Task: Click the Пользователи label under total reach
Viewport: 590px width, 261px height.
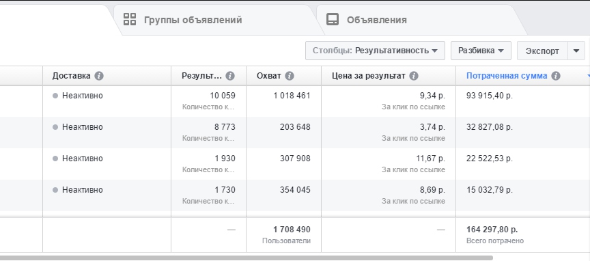Action: pyautogui.click(x=286, y=241)
